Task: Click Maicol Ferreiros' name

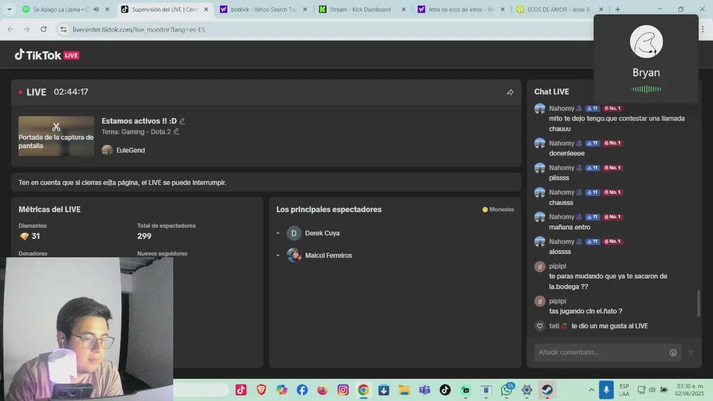Action: (328, 256)
